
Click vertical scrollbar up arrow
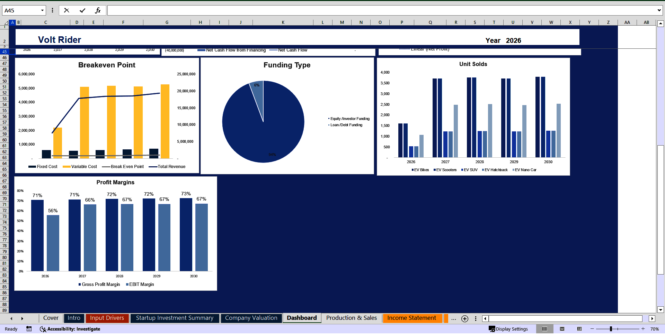[660, 24]
